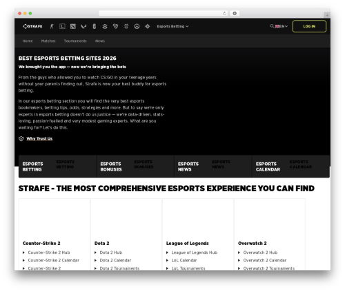Reload the page with browser refresh icon
345x291 pixels.
click(224, 13)
